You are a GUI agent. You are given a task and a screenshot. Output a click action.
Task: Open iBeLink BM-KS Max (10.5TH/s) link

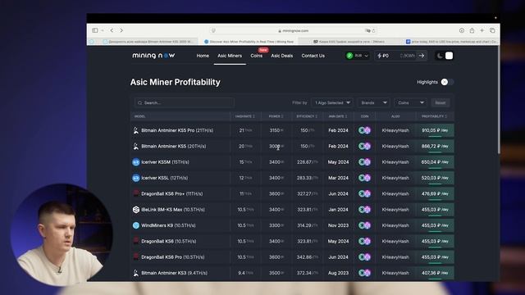[x=173, y=210]
